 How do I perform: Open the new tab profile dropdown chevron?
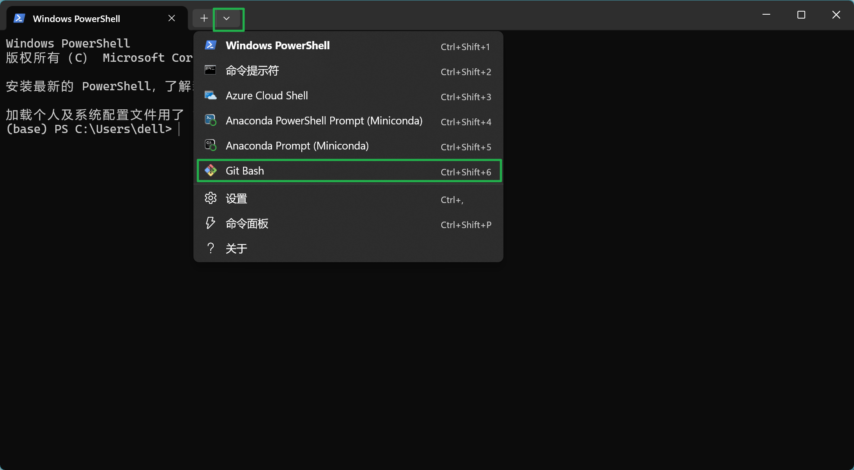click(x=228, y=18)
